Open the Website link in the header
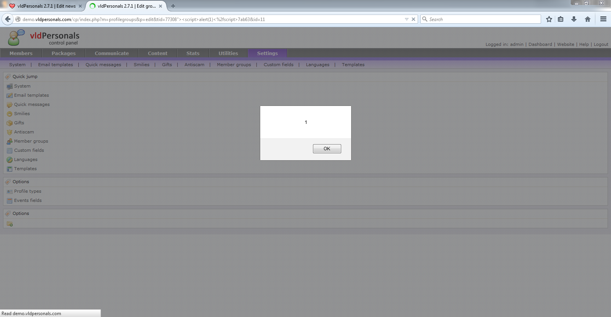Screen dimensions: 611x317 (x=566, y=44)
